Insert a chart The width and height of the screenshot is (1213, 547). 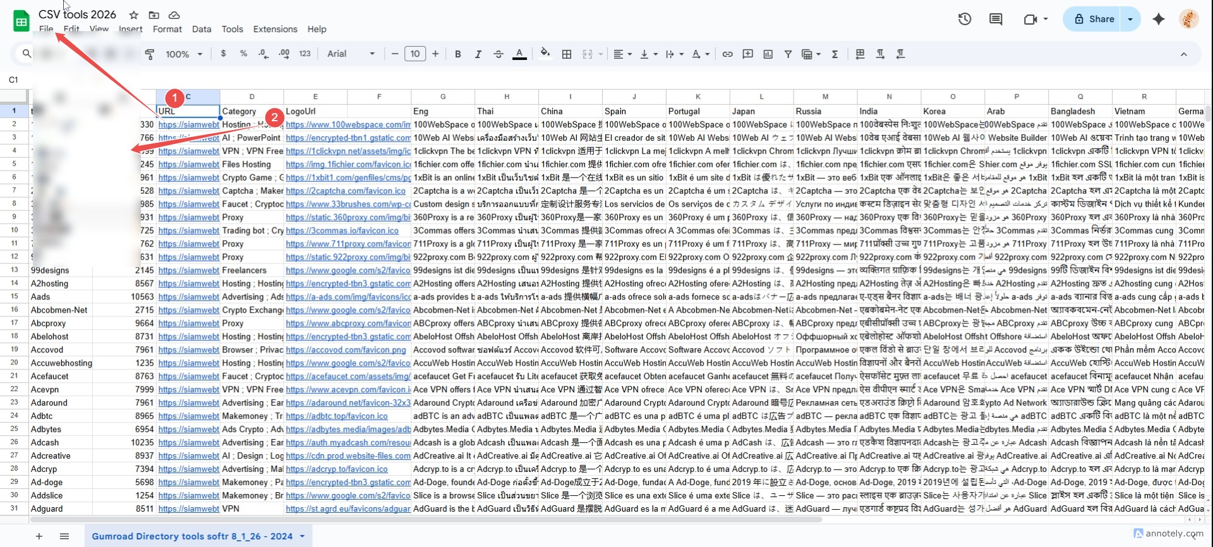(x=768, y=54)
